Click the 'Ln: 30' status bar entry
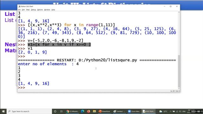This screenshot has height=114, width=203. (x=173, y=91)
